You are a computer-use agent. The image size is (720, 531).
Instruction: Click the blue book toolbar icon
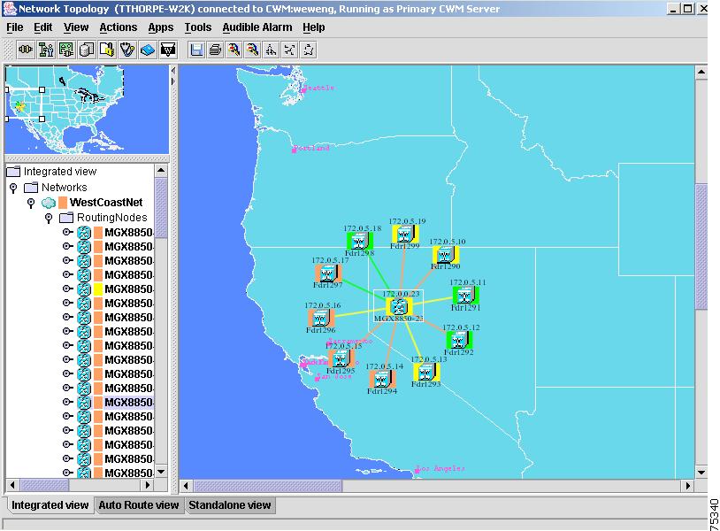click(148, 50)
